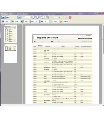Click the Montant column header
Screen dimensions: 104x119
tap(77, 46)
